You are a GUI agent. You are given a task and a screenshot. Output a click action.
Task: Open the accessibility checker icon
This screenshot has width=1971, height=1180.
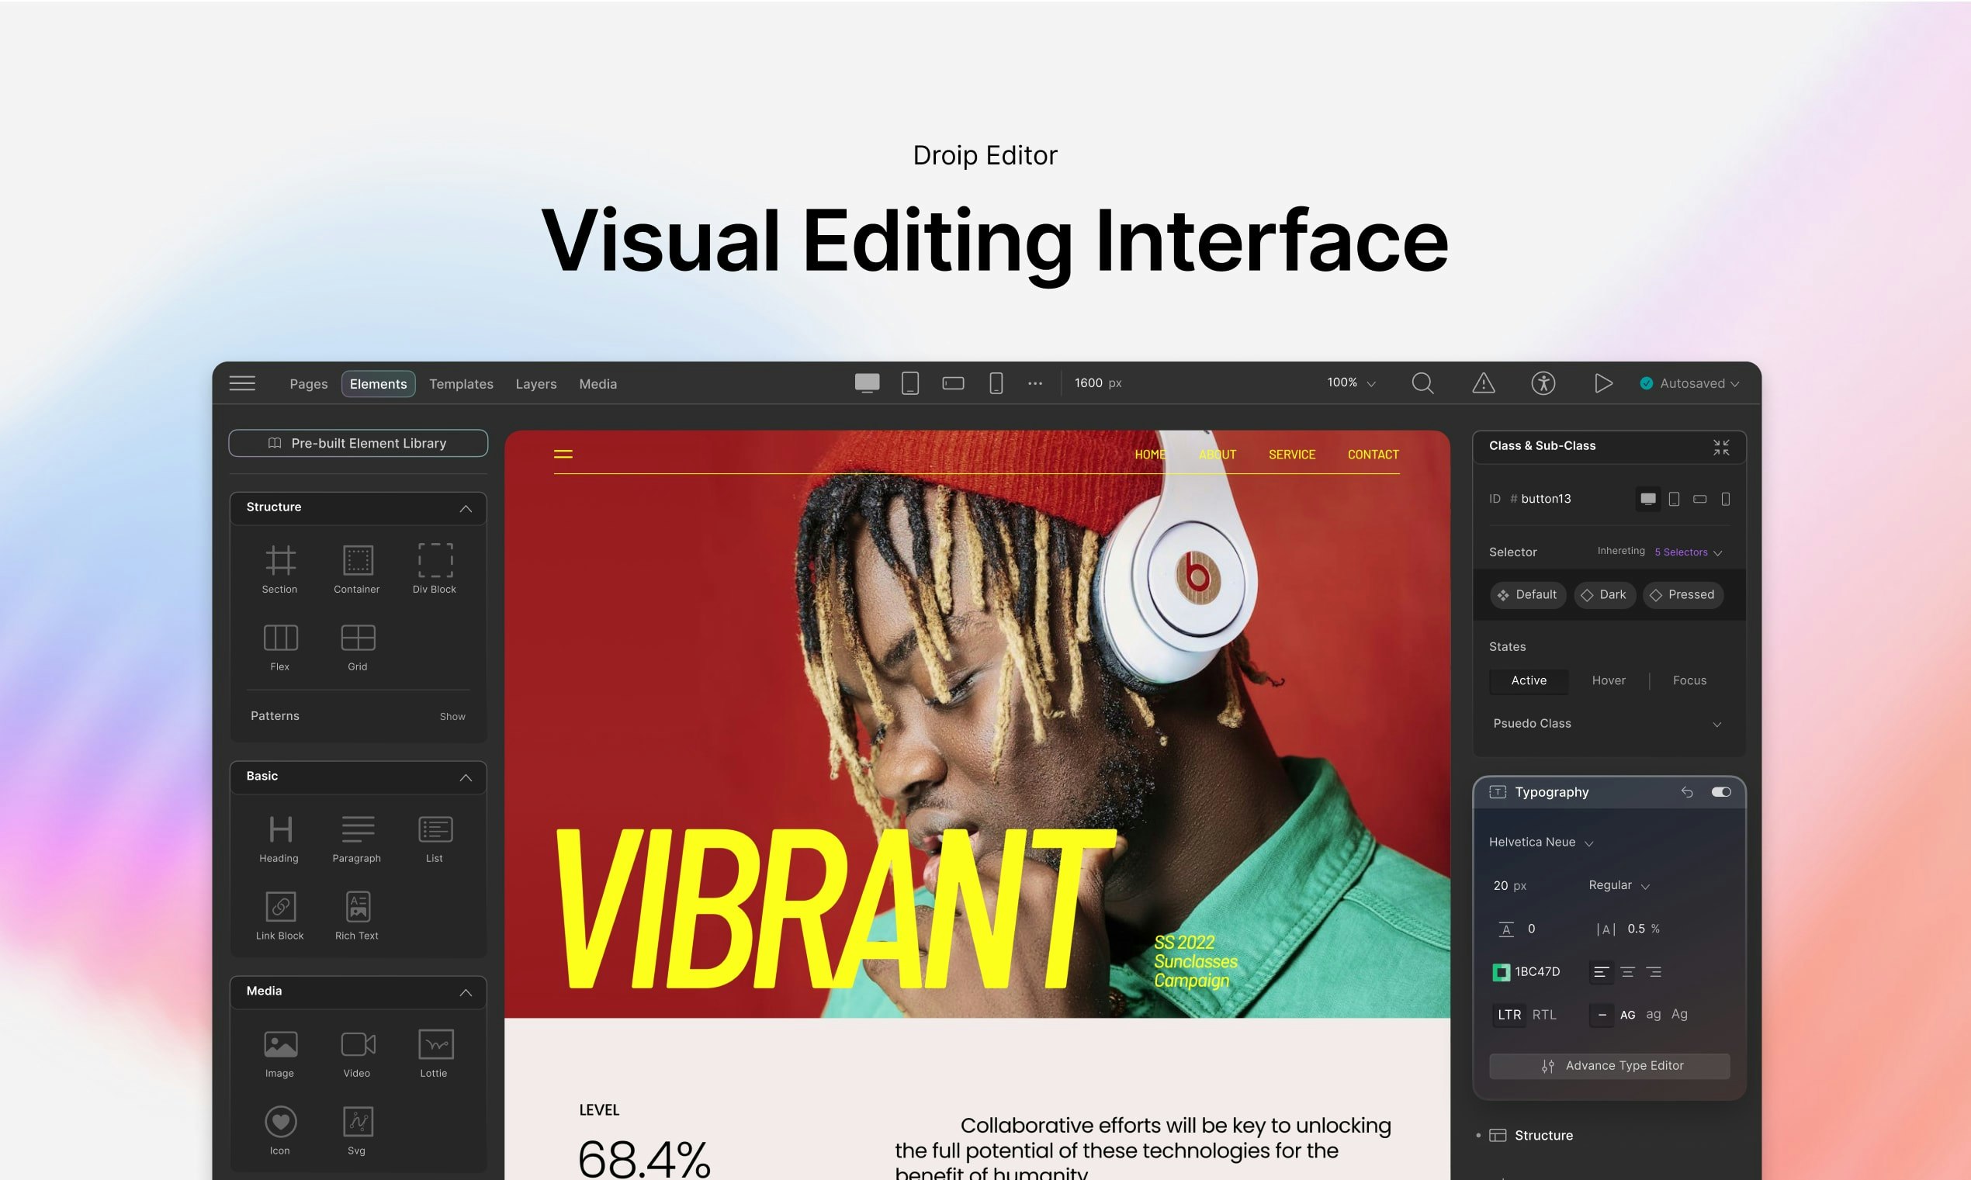click(x=1543, y=383)
